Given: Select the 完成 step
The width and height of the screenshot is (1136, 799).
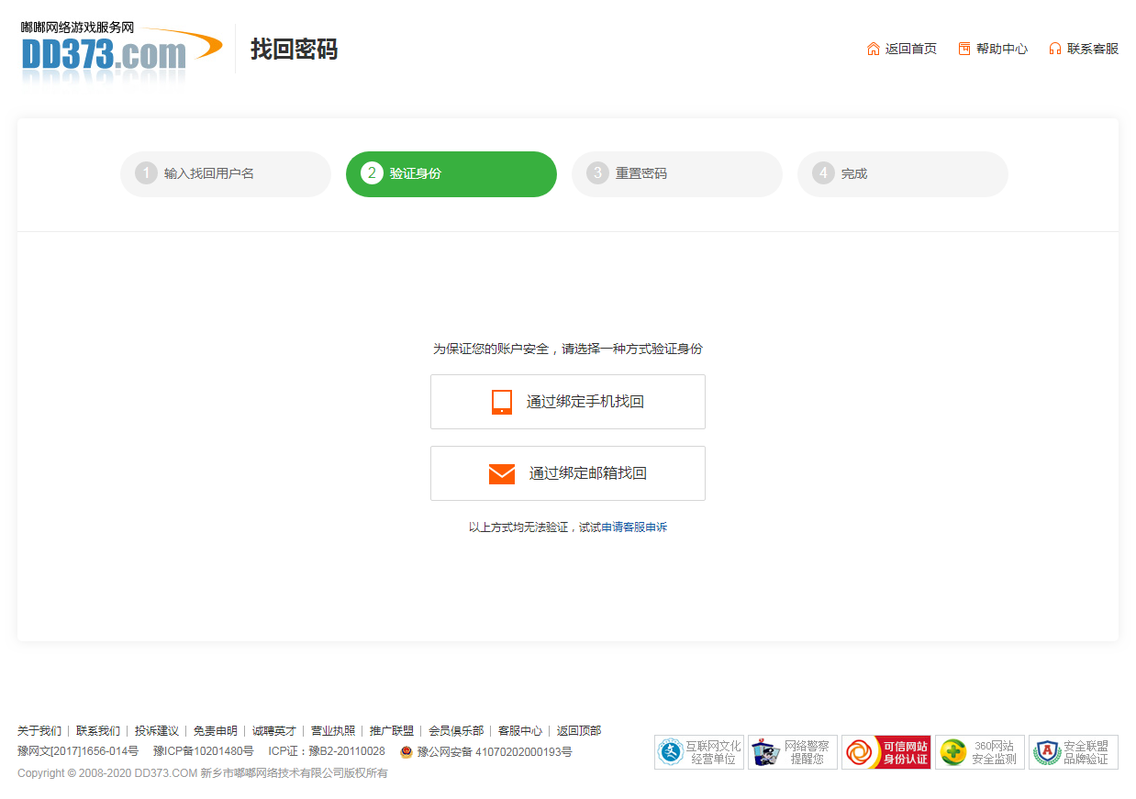Looking at the screenshot, I should [x=903, y=173].
